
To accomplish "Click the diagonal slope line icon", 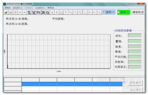I will (x=71, y=13).
